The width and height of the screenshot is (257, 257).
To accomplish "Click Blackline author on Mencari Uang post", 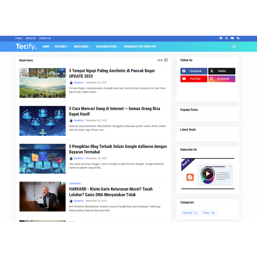I will pyautogui.click(x=79, y=121).
